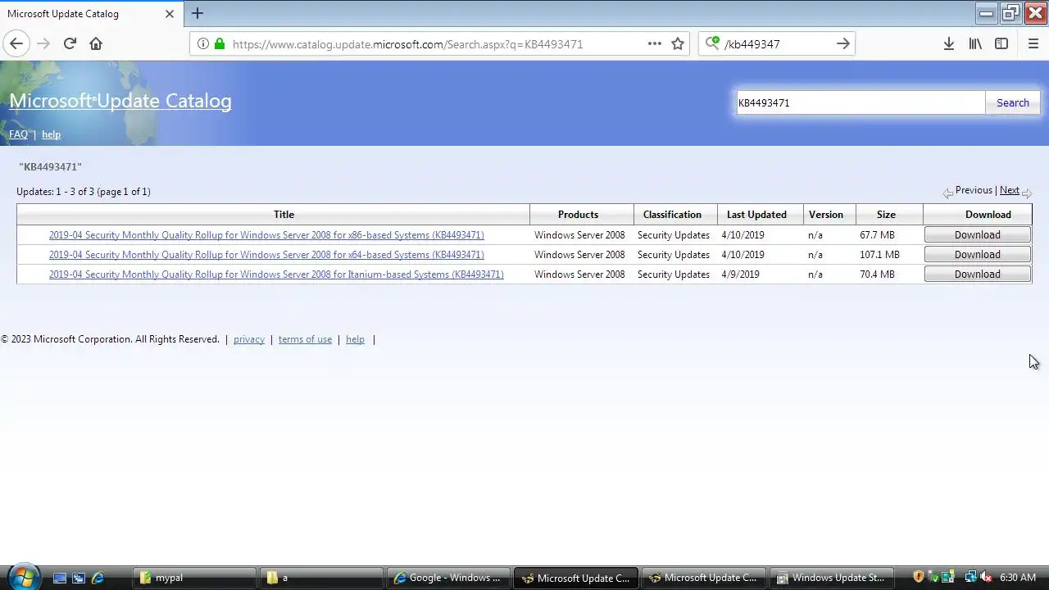Go to Previous results page
Image resolution: width=1049 pixels, height=590 pixels.
(973, 190)
